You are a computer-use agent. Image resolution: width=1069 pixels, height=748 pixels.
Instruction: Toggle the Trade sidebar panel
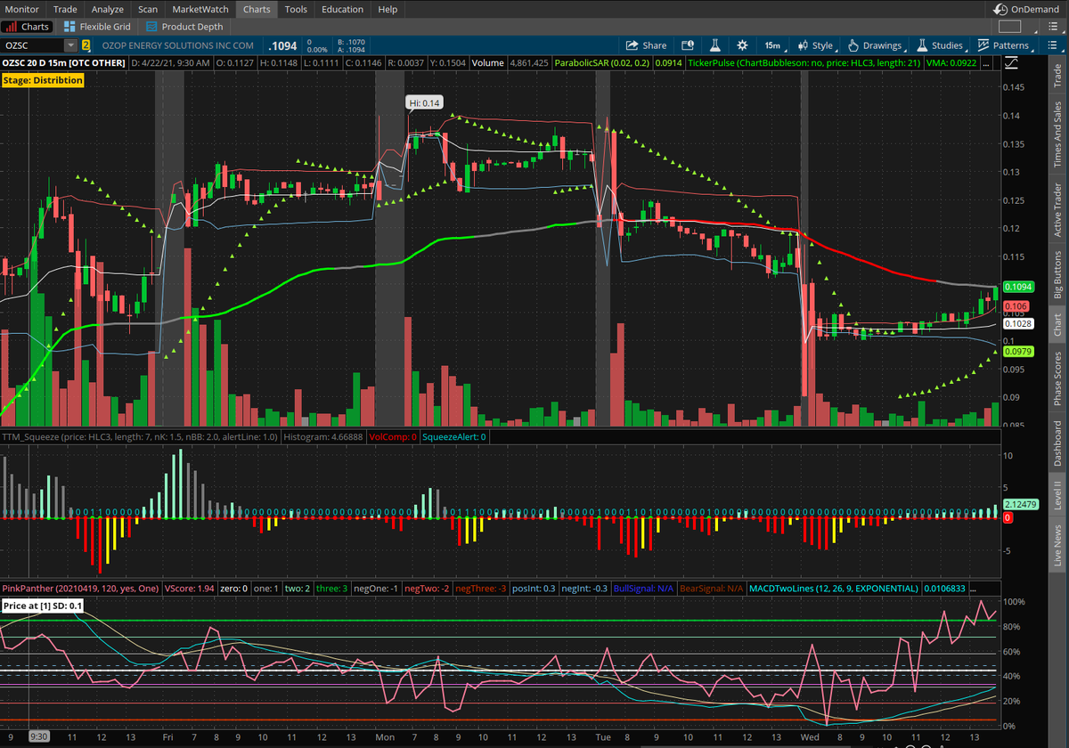(x=1057, y=76)
